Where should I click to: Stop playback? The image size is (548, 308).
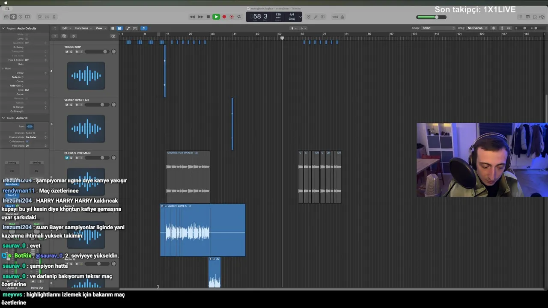tap(208, 17)
